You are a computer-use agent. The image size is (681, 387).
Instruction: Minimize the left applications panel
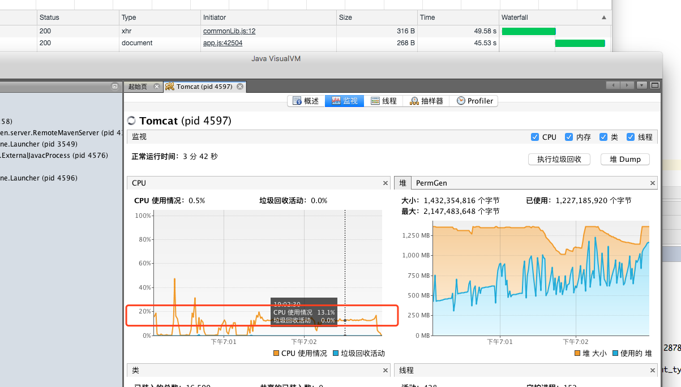(115, 87)
